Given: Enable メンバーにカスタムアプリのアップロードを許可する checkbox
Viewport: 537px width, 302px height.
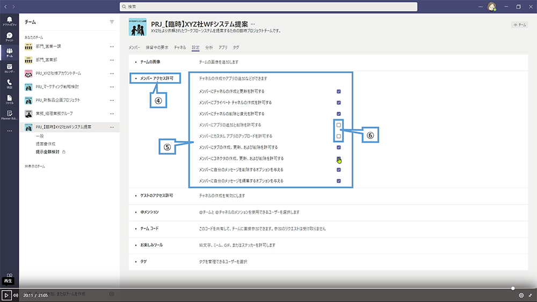Looking at the screenshot, I should (339, 136).
